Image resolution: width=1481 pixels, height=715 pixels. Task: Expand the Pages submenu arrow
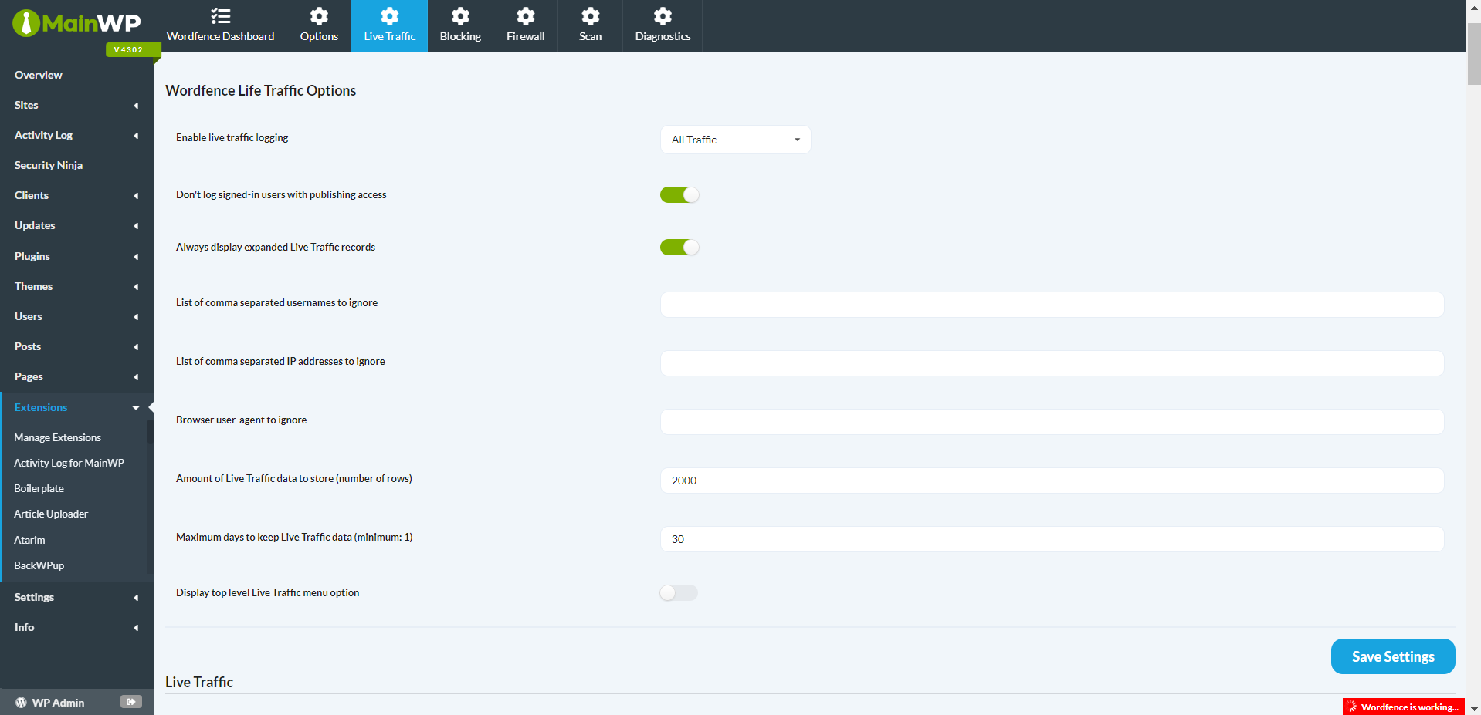tap(136, 377)
